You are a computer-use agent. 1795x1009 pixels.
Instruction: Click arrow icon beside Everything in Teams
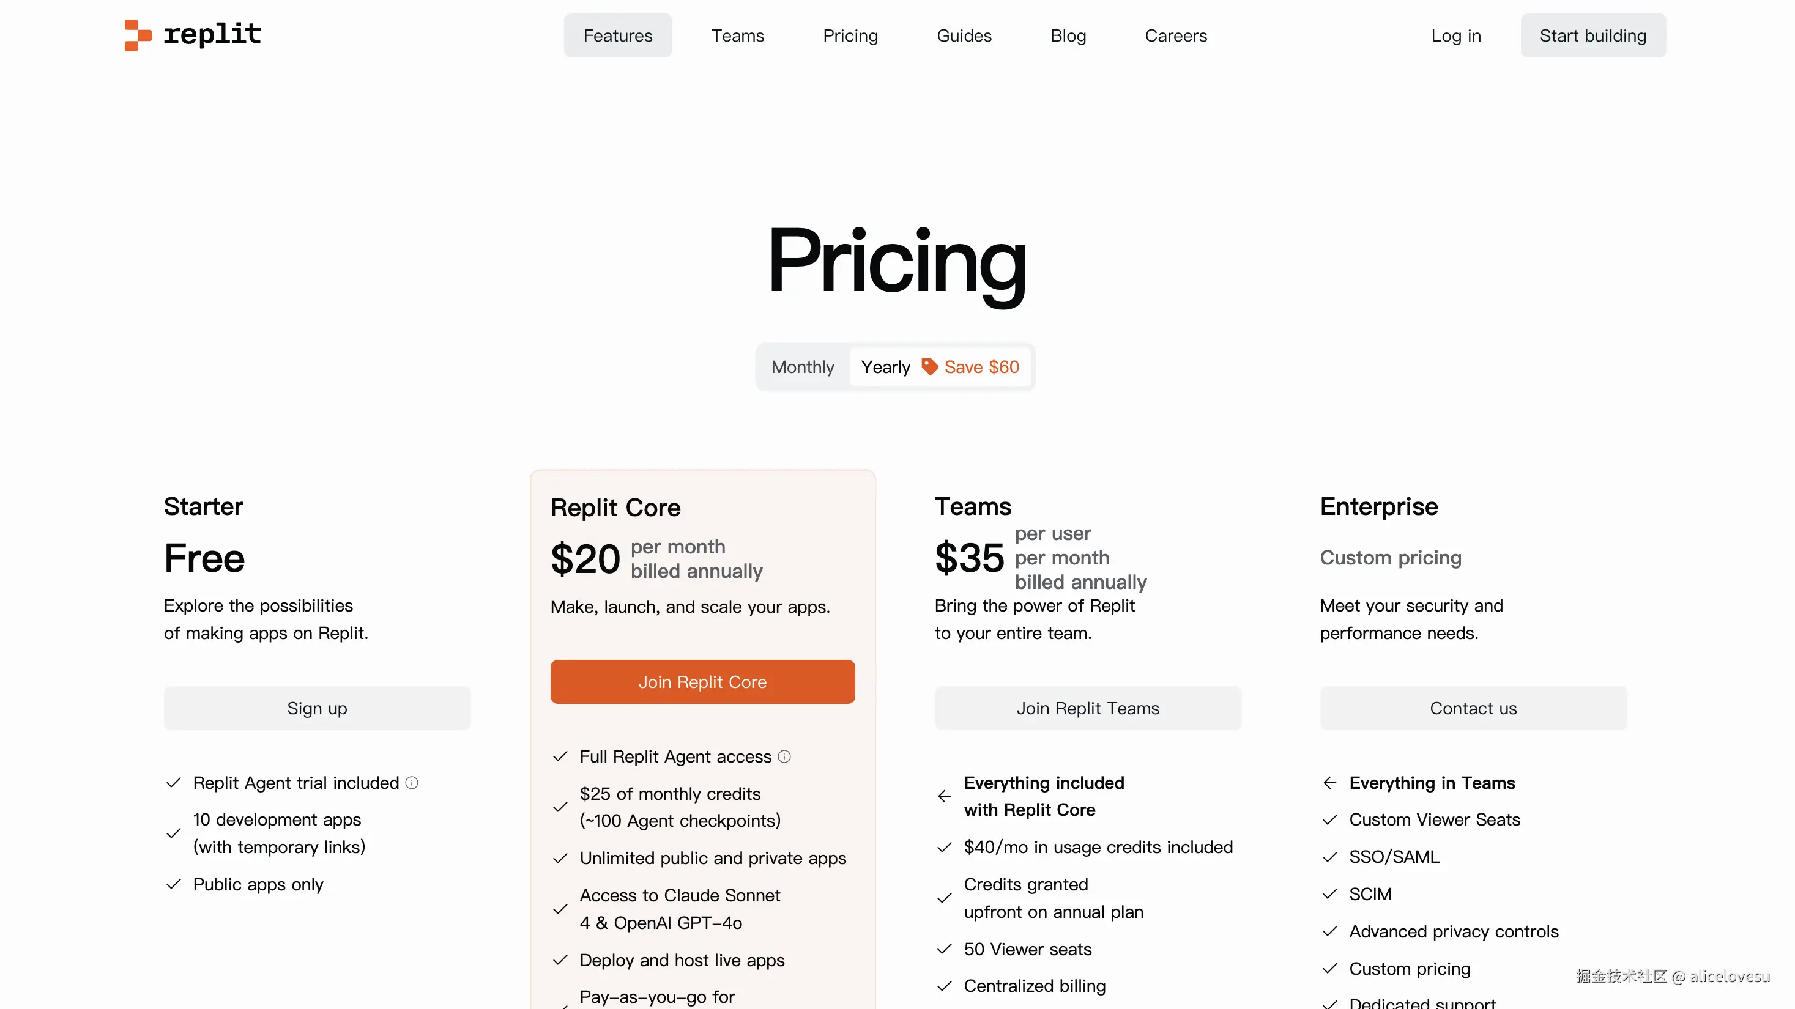[1329, 783]
